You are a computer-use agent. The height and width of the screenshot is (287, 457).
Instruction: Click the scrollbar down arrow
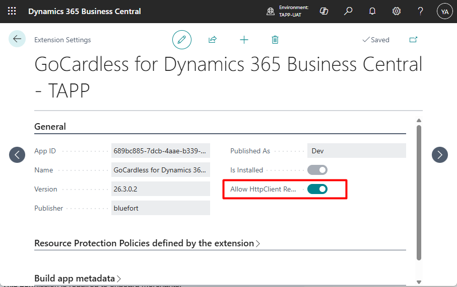pyautogui.click(x=419, y=282)
